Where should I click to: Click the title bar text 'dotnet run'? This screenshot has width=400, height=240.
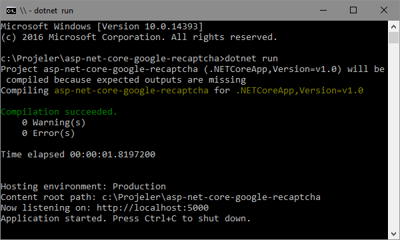[53, 11]
